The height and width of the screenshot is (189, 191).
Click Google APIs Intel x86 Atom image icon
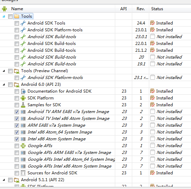click(x=23, y=166)
